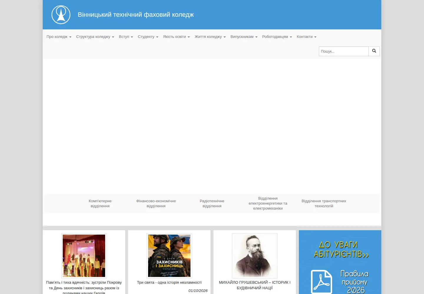
Task: Read МИХАЙЛО ГРУШЕВСЬКИЙ article headline
Action: click(255, 285)
